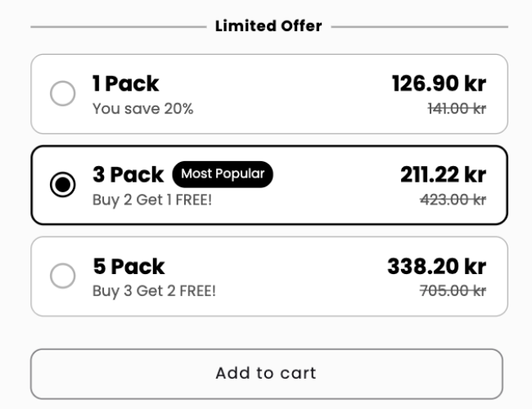Select the 1 Pack radio button
532x409 pixels.
coord(63,94)
